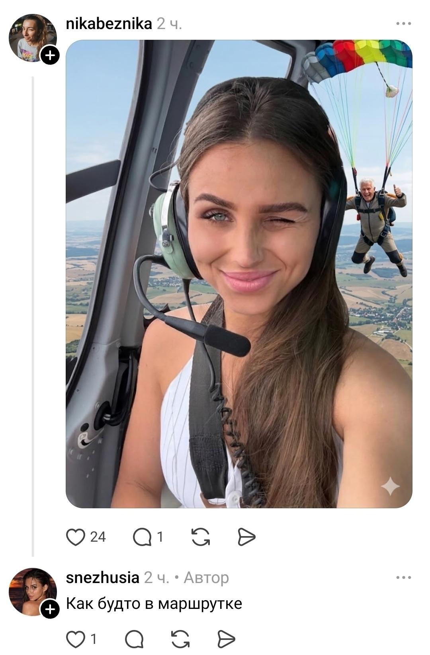Tap the AI sparkle badge on photo
Screen dimensions: 430x655
[390, 486]
